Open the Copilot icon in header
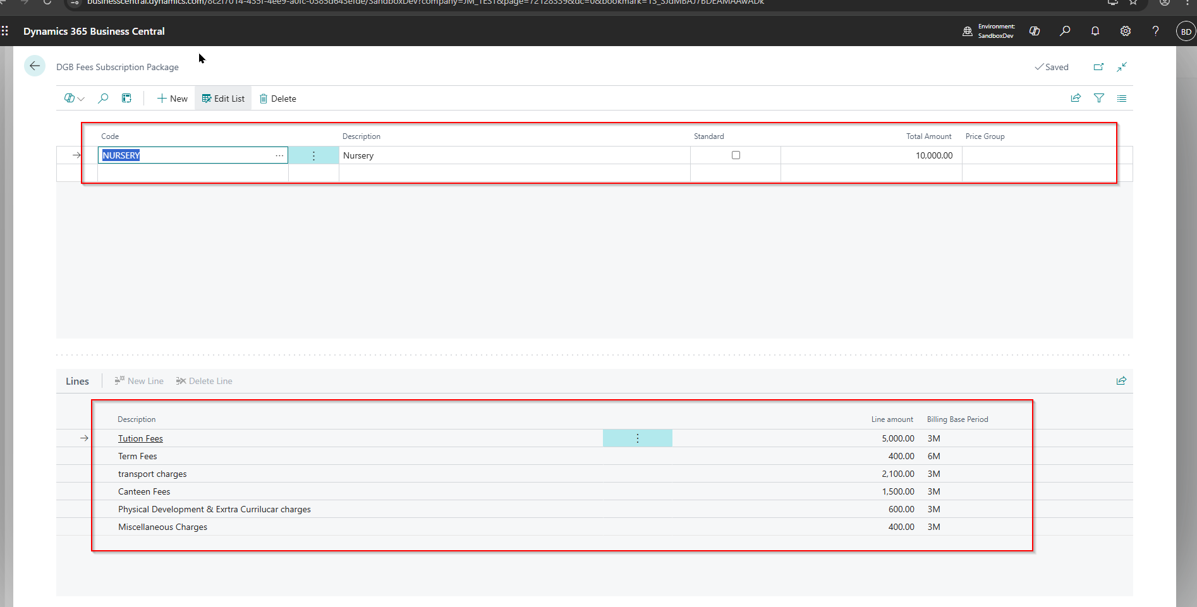This screenshot has width=1197, height=607. coord(1035,31)
